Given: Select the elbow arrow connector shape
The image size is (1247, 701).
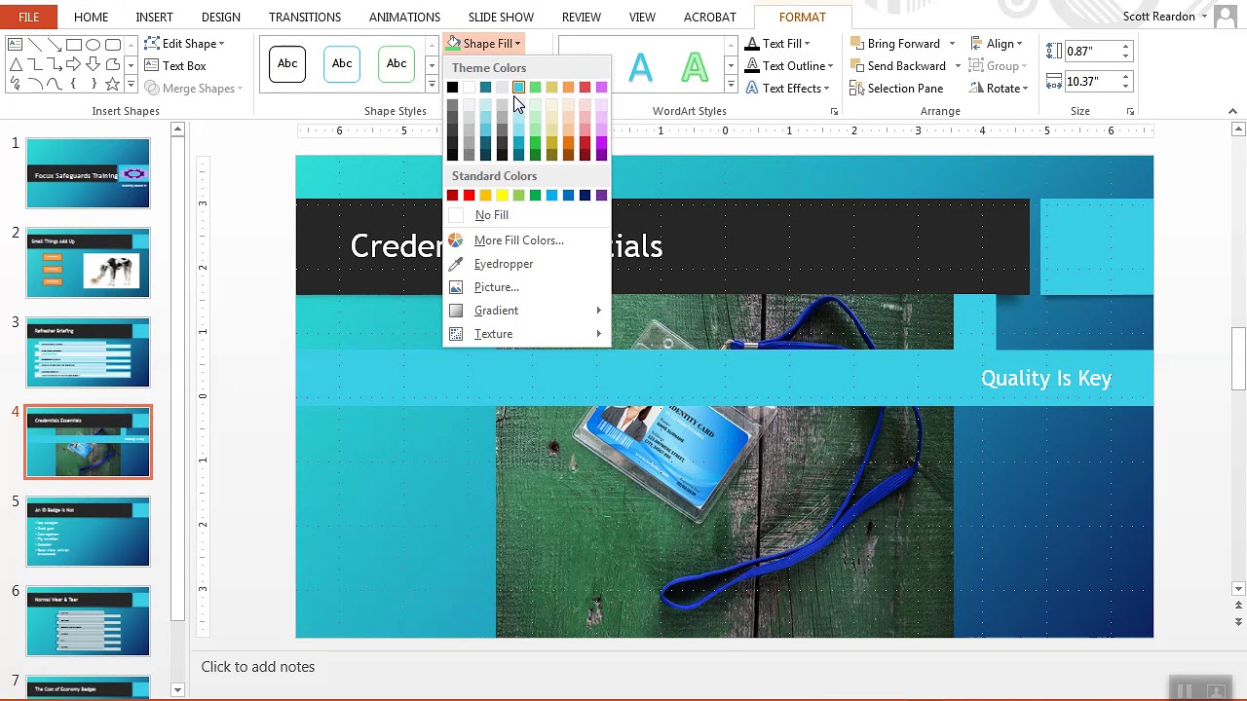Looking at the screenshot, I should 55,64.
